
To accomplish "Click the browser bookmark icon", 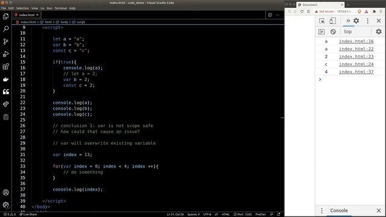I will coord(308,11).
